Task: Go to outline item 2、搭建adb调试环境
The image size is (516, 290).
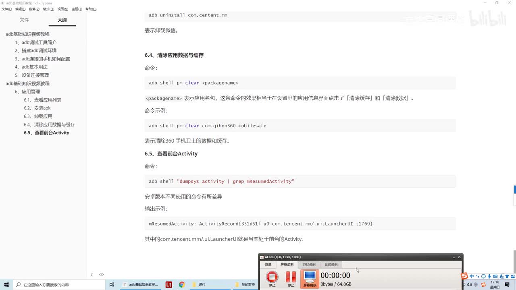Action: tap(35, 50)
